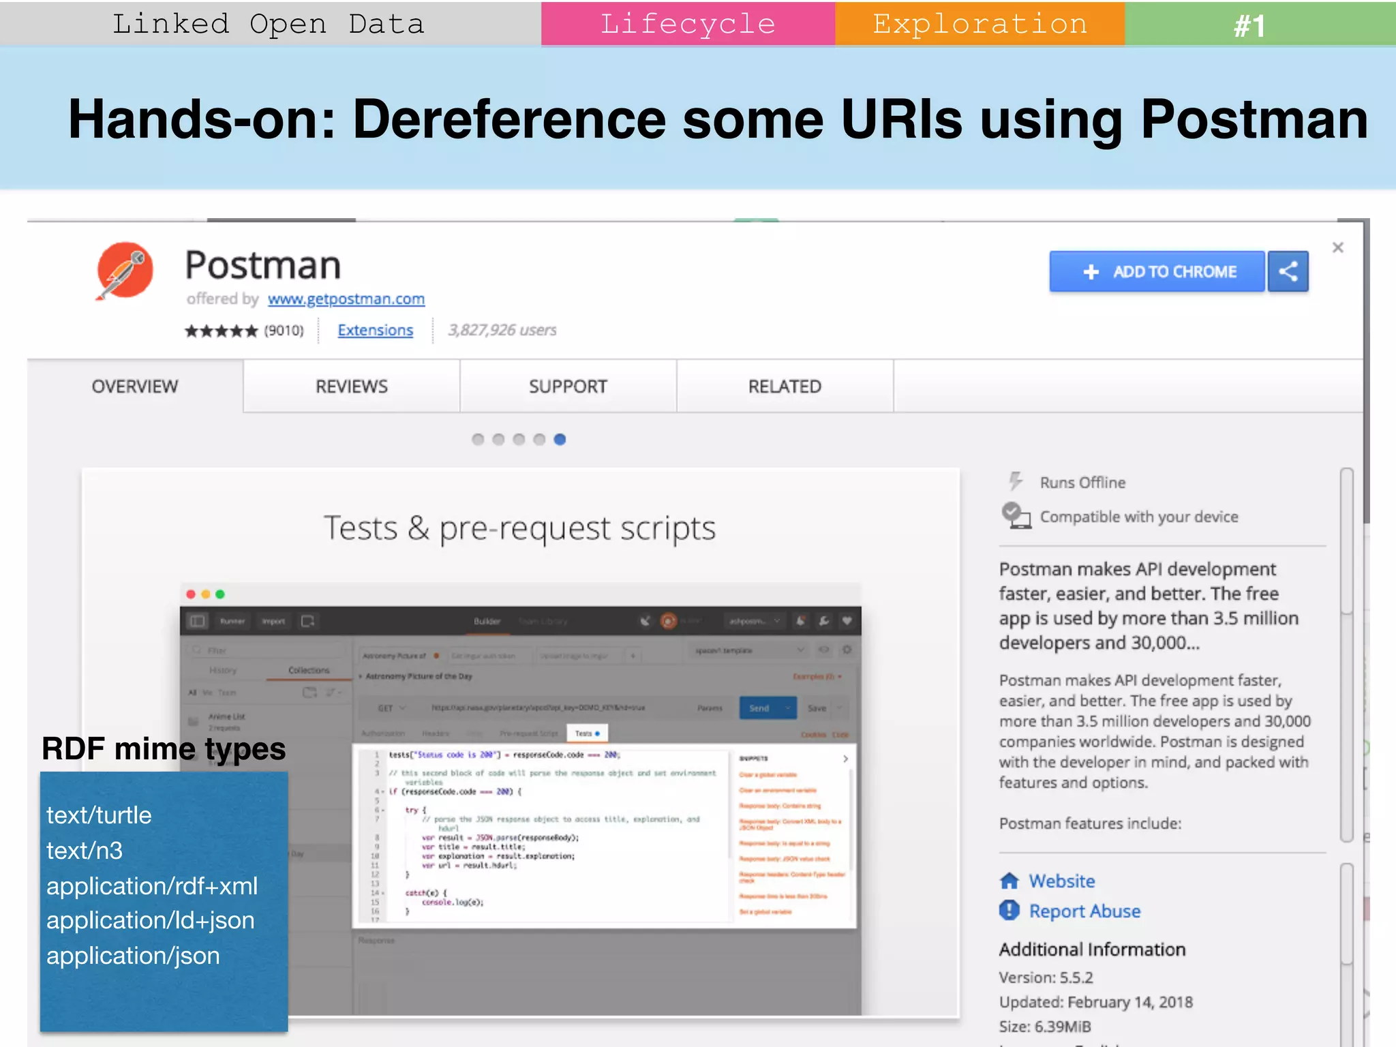The width and height of the screenshot is (1396, 1047).
Task: Click the Add to Chrome button
Action: (x=1157, y=271)
